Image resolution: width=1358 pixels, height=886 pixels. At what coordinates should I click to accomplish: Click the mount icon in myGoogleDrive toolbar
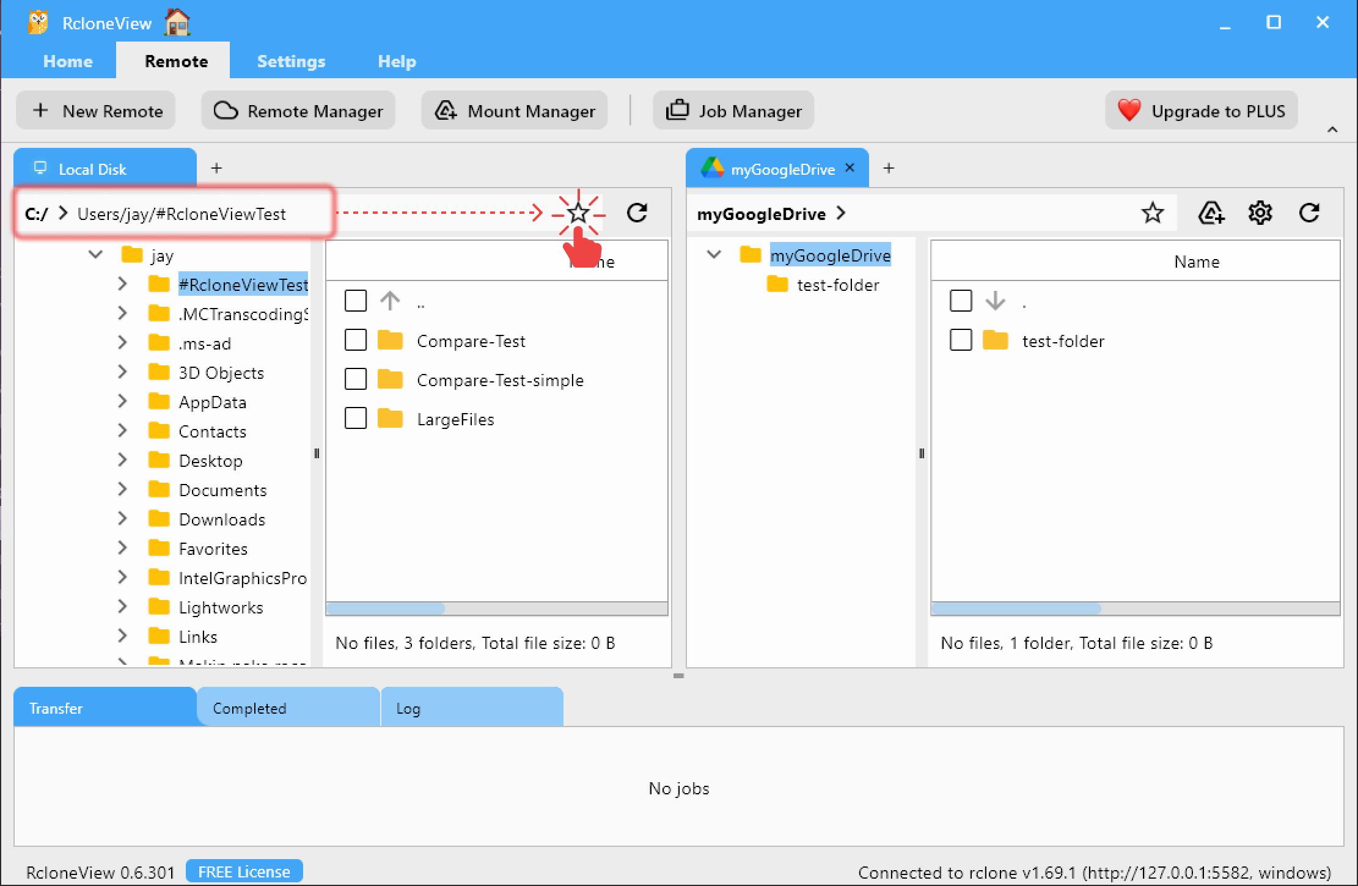[x=1211, y=213]
